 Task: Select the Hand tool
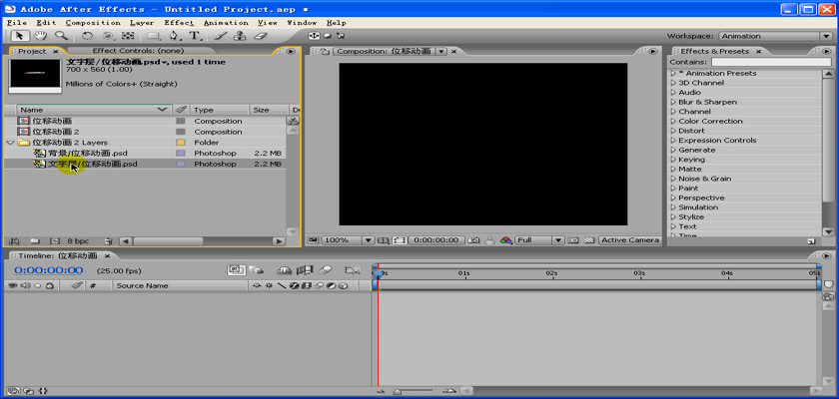(x=41, y=36)
